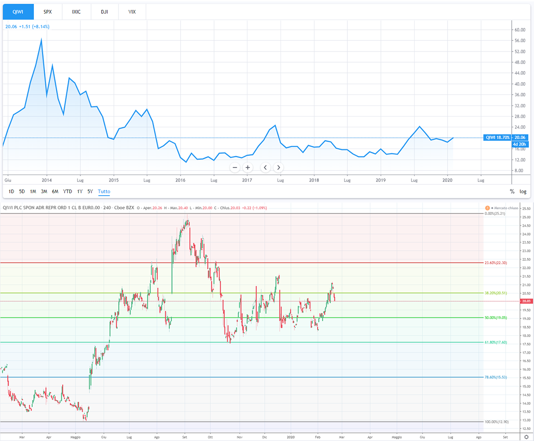The width and height of the screenshot is (534, 441).
Task: Click the 20.06 +1.51 (+8.14%) quote text
Action: 27,26
